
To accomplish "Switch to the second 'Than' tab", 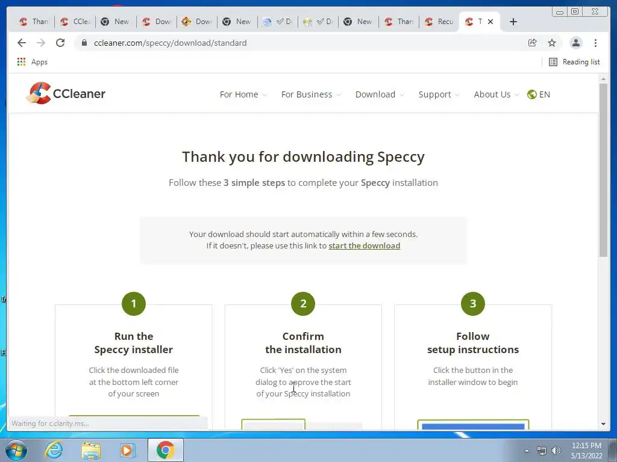I will click(x=399, y=22).
